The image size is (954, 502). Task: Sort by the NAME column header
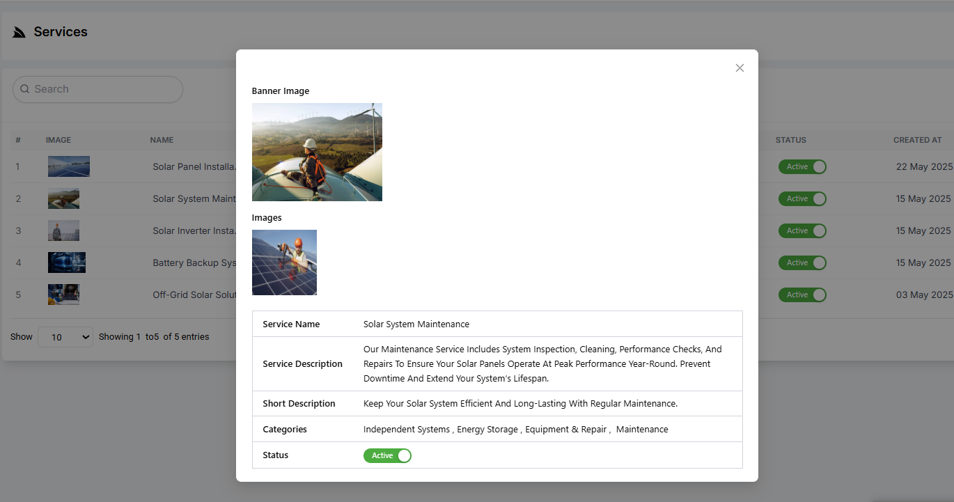pos(162,140)
